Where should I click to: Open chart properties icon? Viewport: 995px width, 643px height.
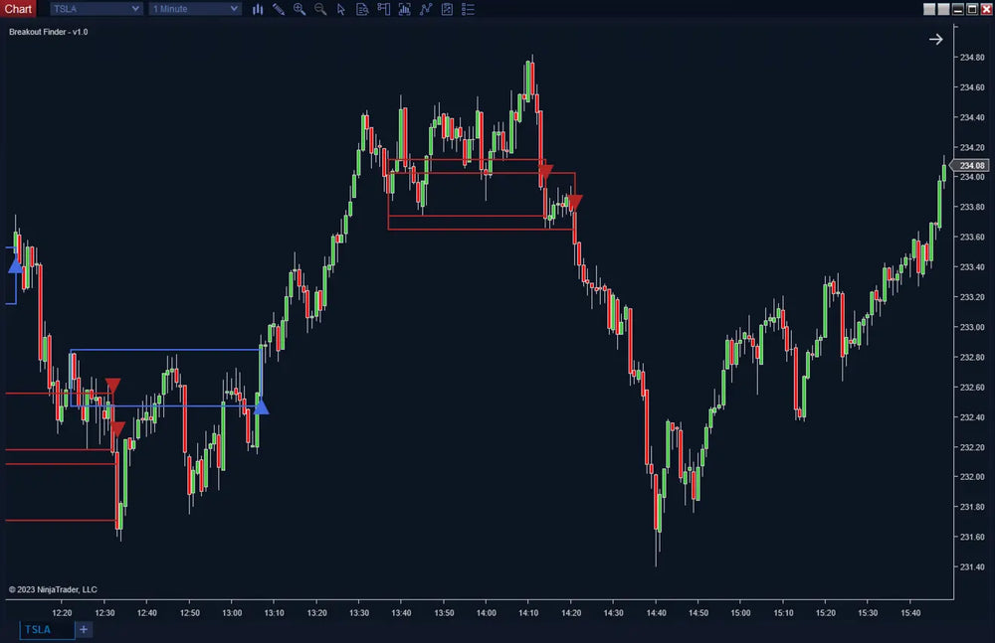446,9
